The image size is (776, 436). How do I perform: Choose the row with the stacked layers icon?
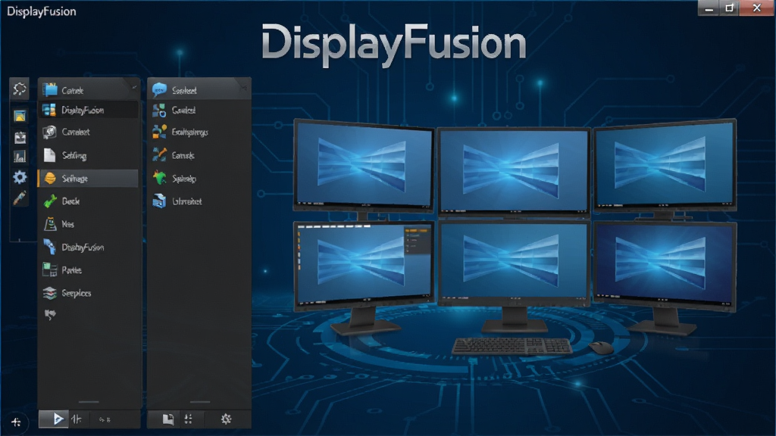click(89, 293)
